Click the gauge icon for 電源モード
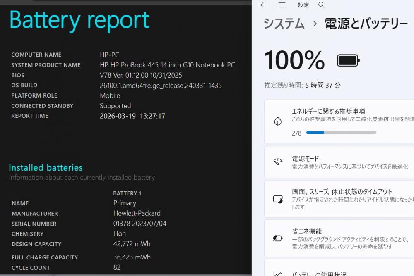This screenshot has height=276, width=414. pos(278,162)
